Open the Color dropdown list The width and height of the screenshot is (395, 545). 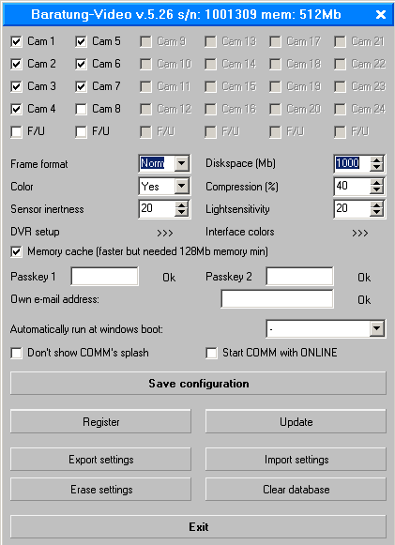click(181, 186)
